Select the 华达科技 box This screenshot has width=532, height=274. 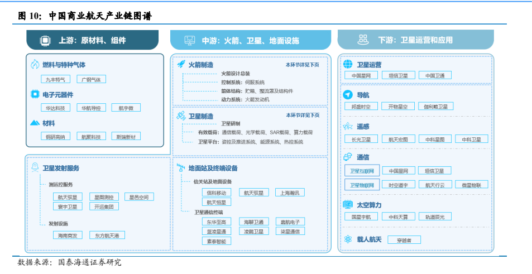pyautogui.click(x=55, y=108)
